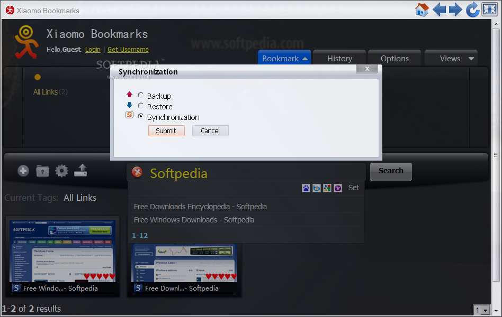Viewport: 502px width, 317px height.
Task: Open Free Downl...- Softpedia bookmark thumbnail
Action: coord(184,263)
